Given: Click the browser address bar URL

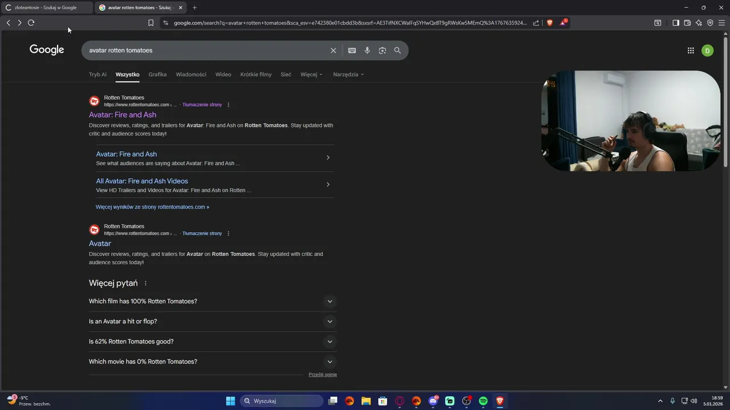Looking at the screenshot, I should (x=350, y=23).
